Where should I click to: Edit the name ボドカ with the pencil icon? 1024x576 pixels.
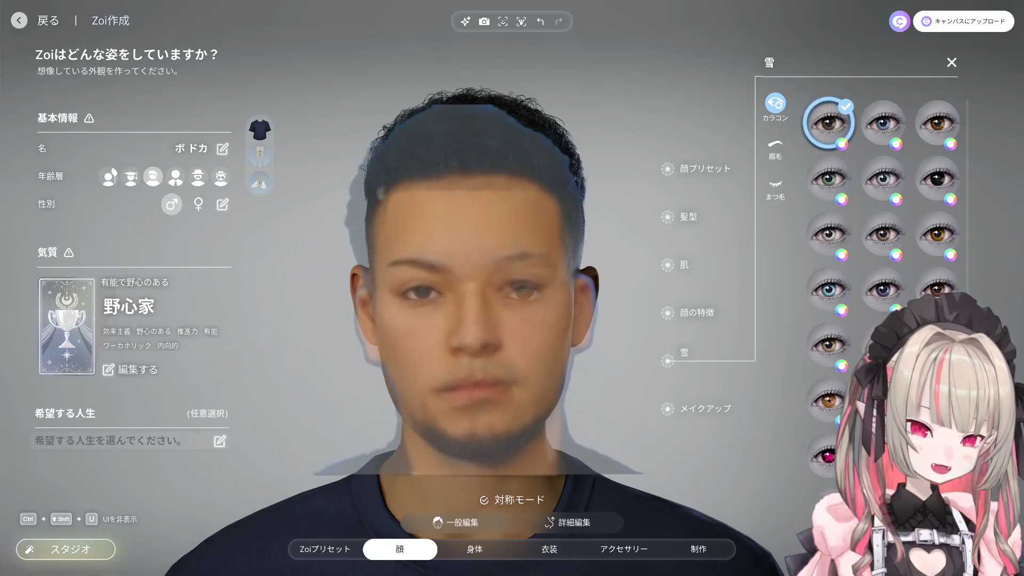click(222, 149)
